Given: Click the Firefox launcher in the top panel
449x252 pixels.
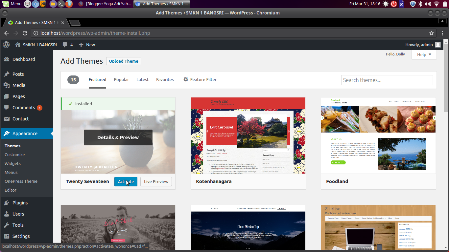Looking at the screenshot, I should tap(69, 4).
